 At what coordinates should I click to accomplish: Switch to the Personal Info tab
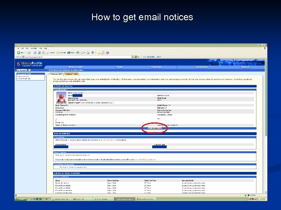[x=56, y=74]
